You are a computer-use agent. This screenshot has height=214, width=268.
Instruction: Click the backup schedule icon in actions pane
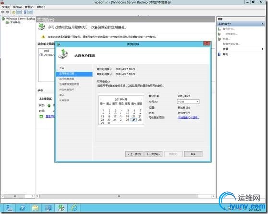[219, 29]
